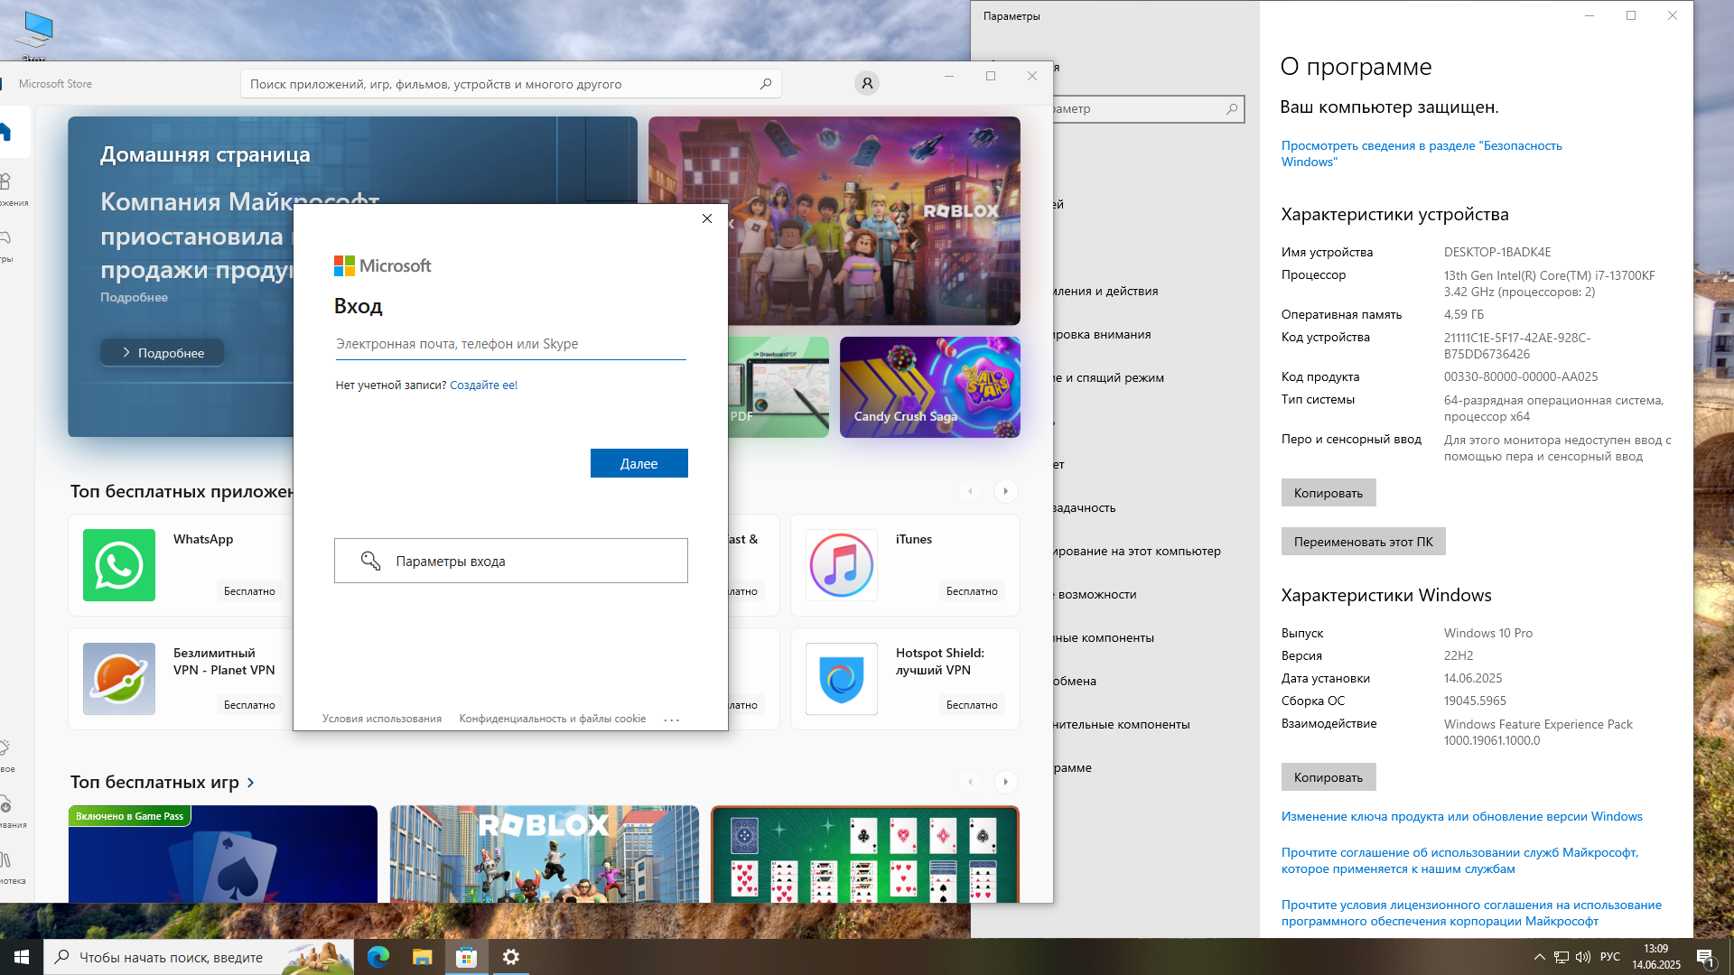This screenshot has height=975, width=1734.
Task: Show next top free games page arrow
Action: tap(1006, 782)
